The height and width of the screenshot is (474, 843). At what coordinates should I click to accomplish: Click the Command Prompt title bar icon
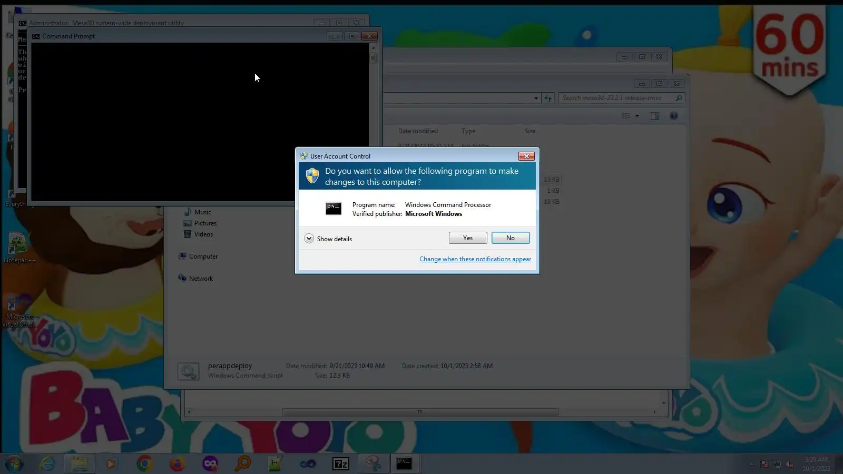36,36
